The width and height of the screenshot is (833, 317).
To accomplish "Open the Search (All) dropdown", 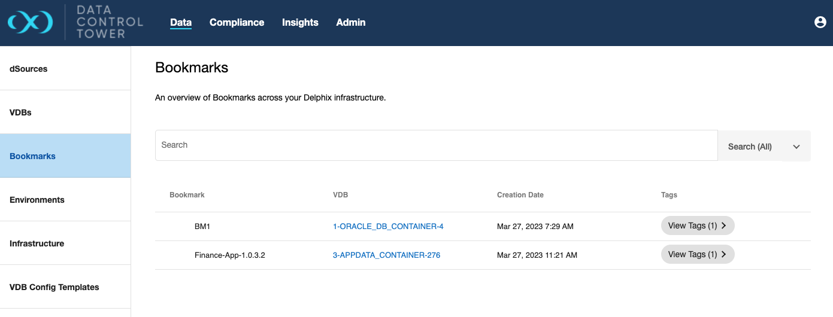I will pyautogui.click(x=764, y=147).
